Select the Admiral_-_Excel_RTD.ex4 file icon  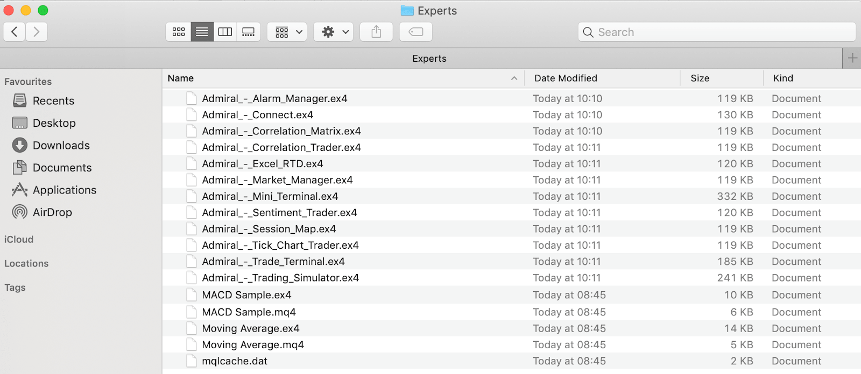point(191,163)
